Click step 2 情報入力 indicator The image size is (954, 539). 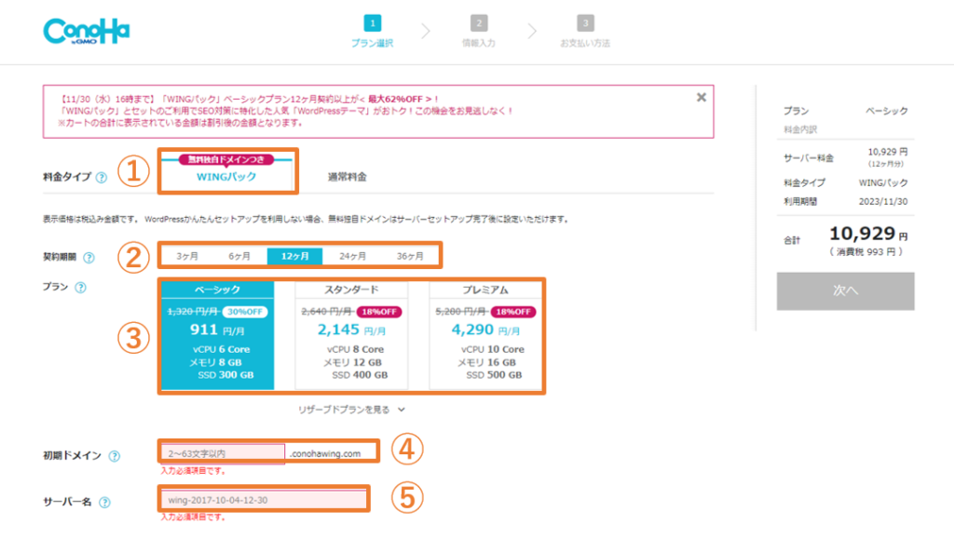click(x=479, y=32)
